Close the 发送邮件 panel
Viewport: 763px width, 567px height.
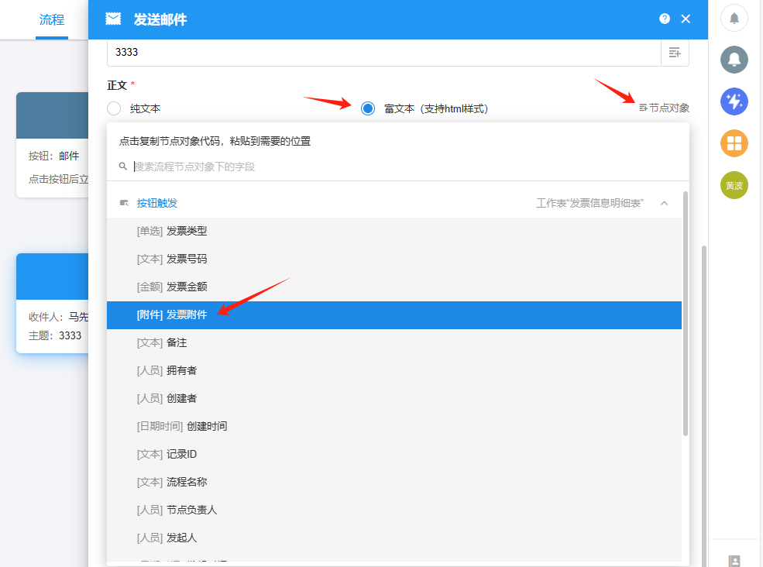click(x=686, y=19)
